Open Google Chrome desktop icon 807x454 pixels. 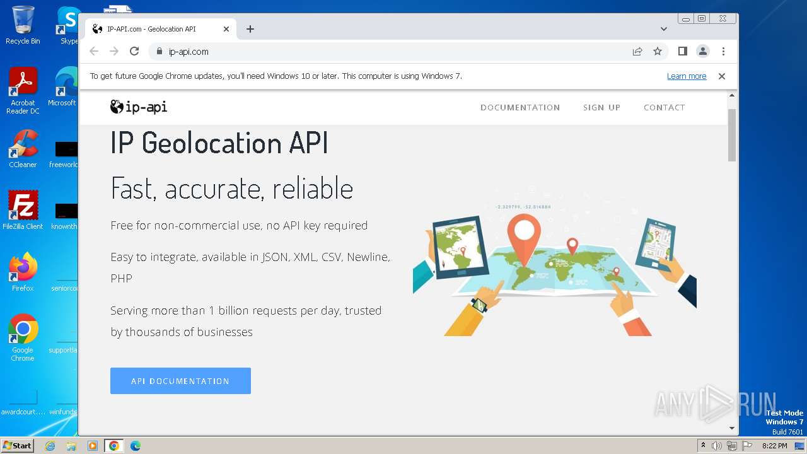point(23,337)
